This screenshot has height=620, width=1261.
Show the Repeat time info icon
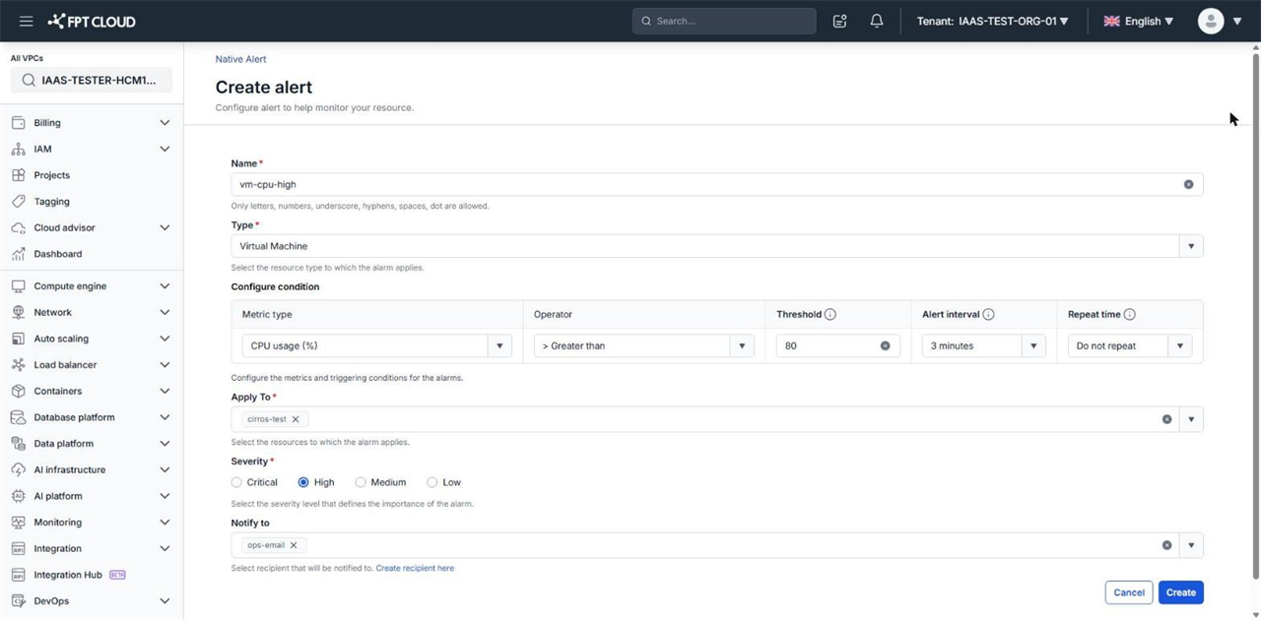tap(1129, 315)
